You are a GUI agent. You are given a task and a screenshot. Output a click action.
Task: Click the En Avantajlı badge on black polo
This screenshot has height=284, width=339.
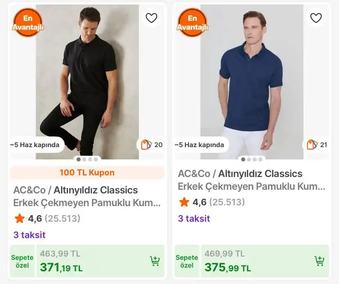pyautogui.click(x=28, y=23)
